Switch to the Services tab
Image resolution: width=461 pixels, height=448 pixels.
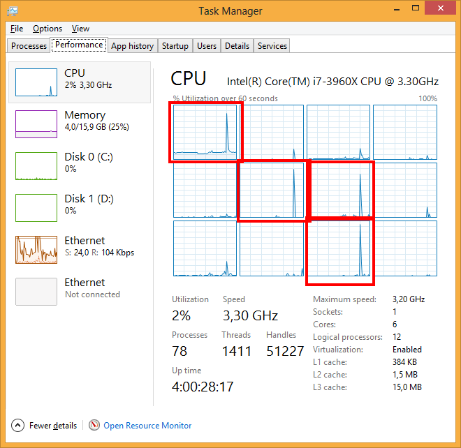click(272, 46)
